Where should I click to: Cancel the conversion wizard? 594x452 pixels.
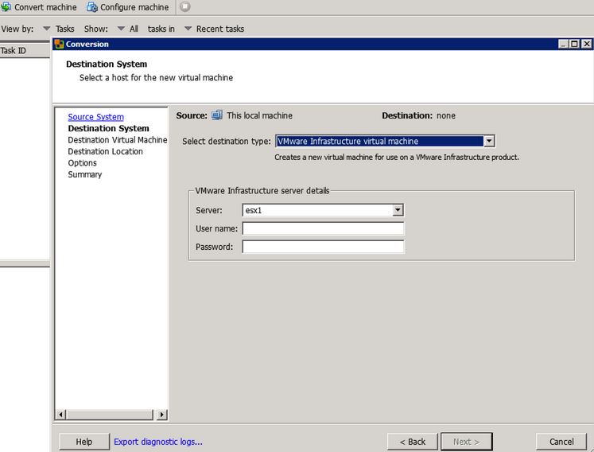tap(561, 442)
